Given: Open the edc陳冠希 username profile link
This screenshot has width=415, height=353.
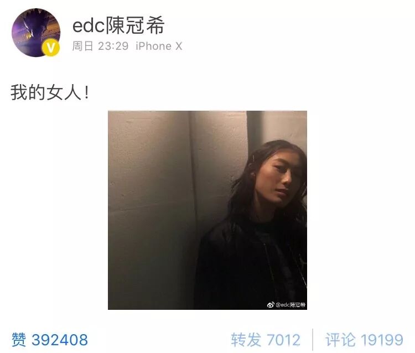Looking at the screenshot, I should (118, 25).
